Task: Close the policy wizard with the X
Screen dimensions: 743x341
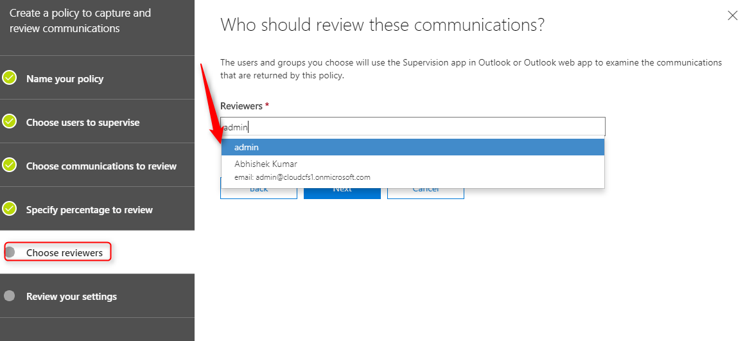Action: [733, 15]
